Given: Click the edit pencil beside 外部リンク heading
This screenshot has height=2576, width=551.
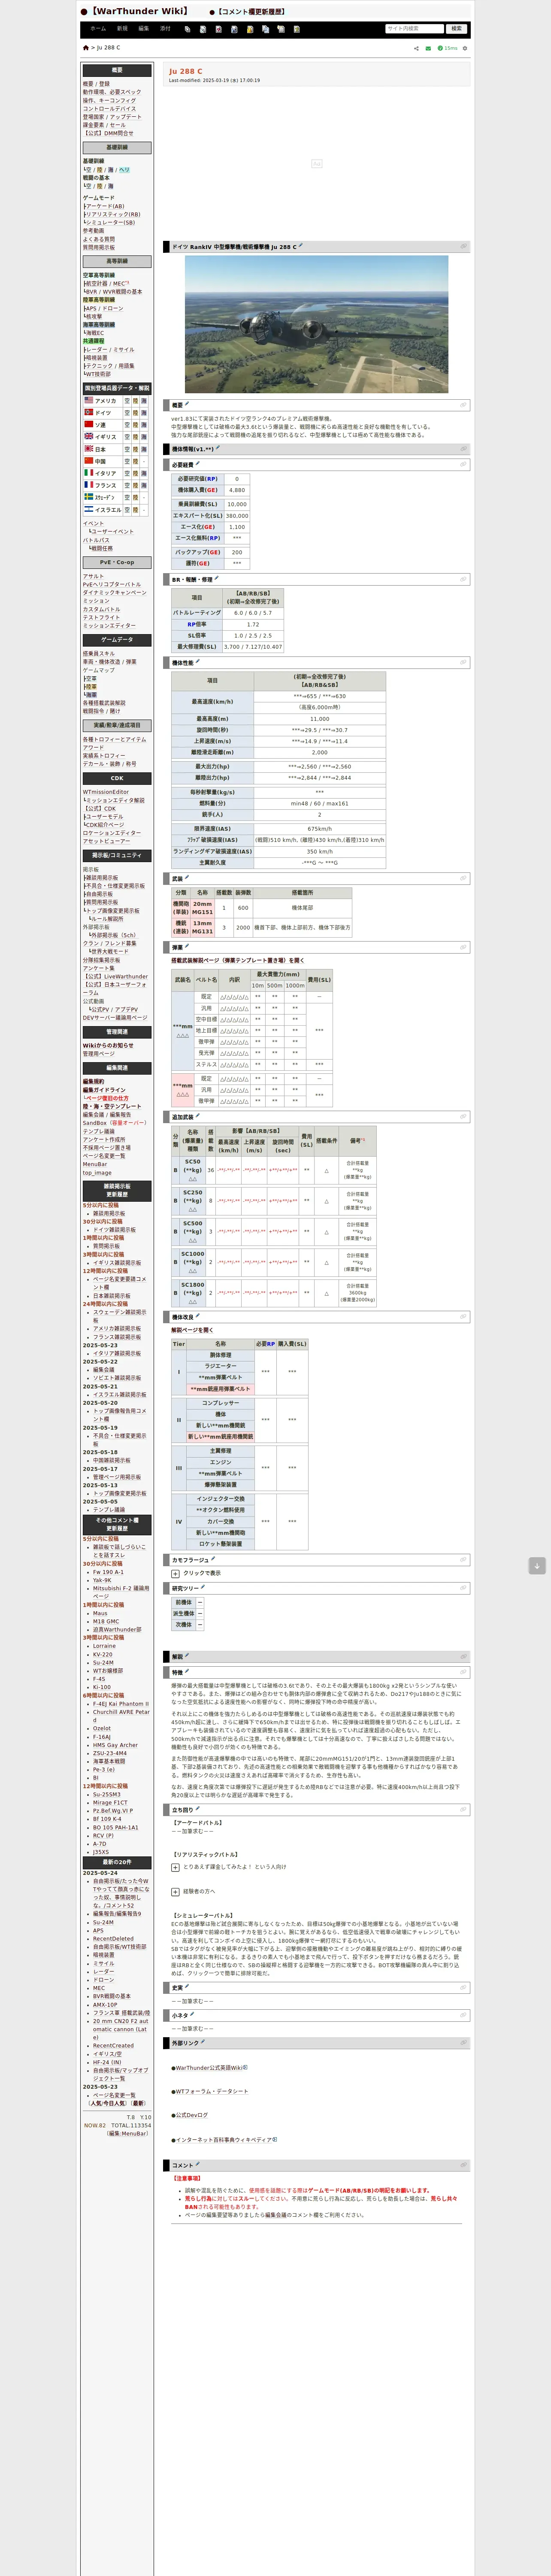Looking at the screenshot, I should 203,2042.
